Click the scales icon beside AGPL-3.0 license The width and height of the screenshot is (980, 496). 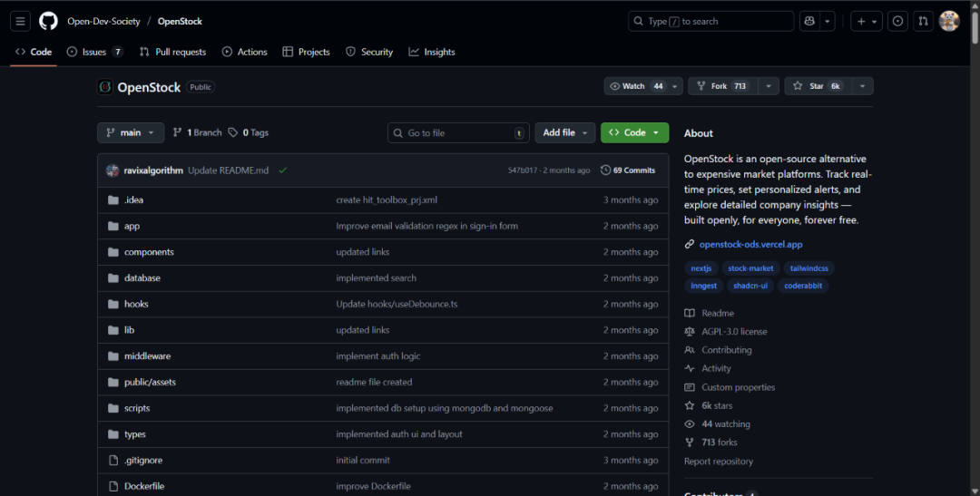click(x=690, y=332)
